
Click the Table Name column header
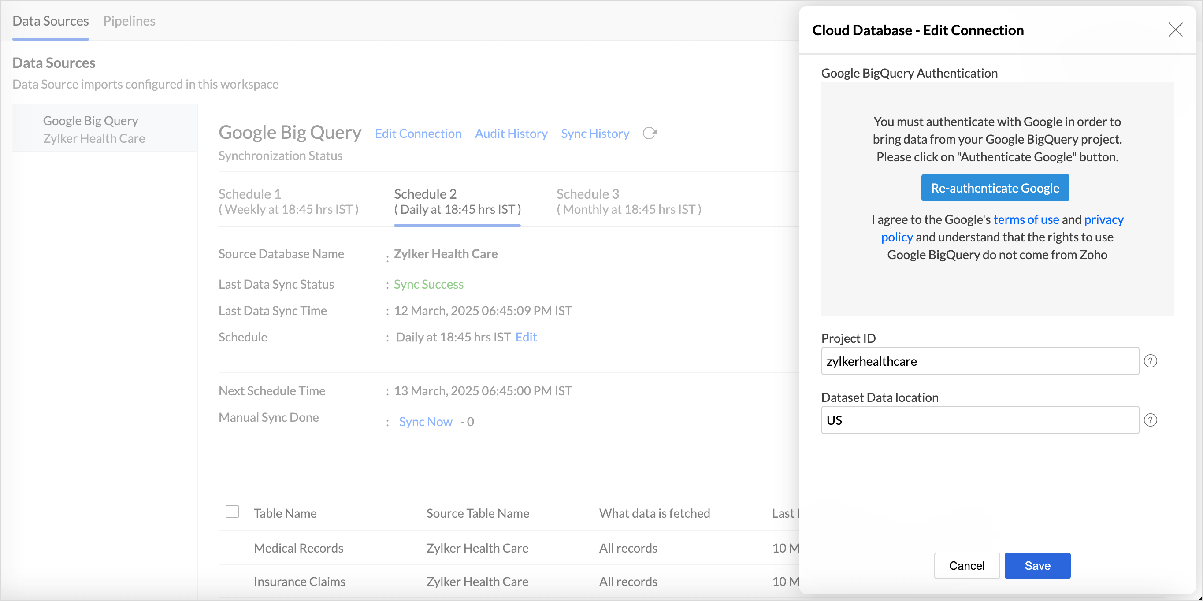285,513
